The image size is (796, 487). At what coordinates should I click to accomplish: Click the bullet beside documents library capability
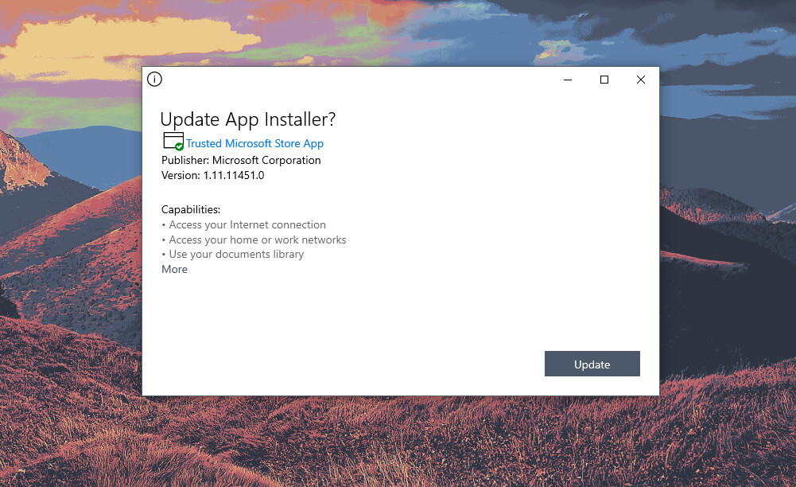point(165,254)
